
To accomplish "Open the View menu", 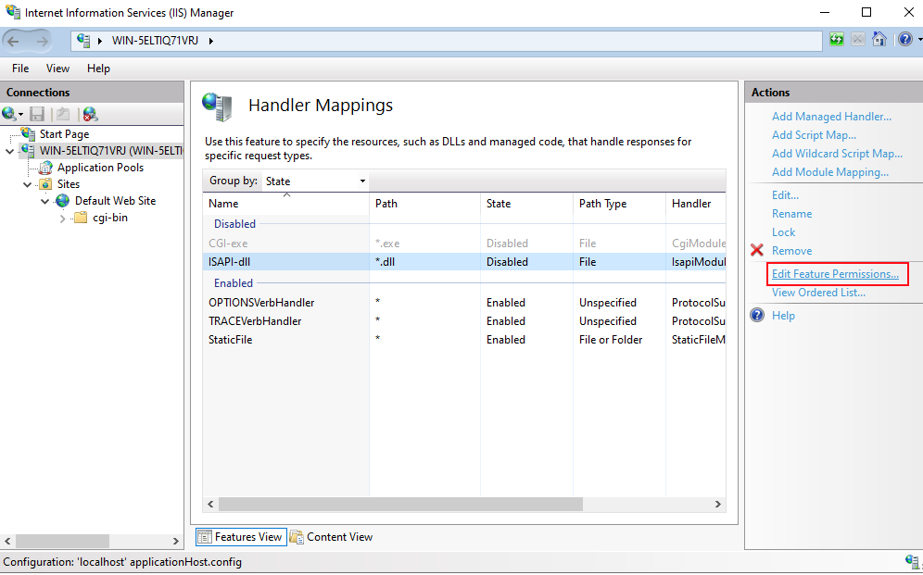I will pyautogui.click(x=57, y=69).
